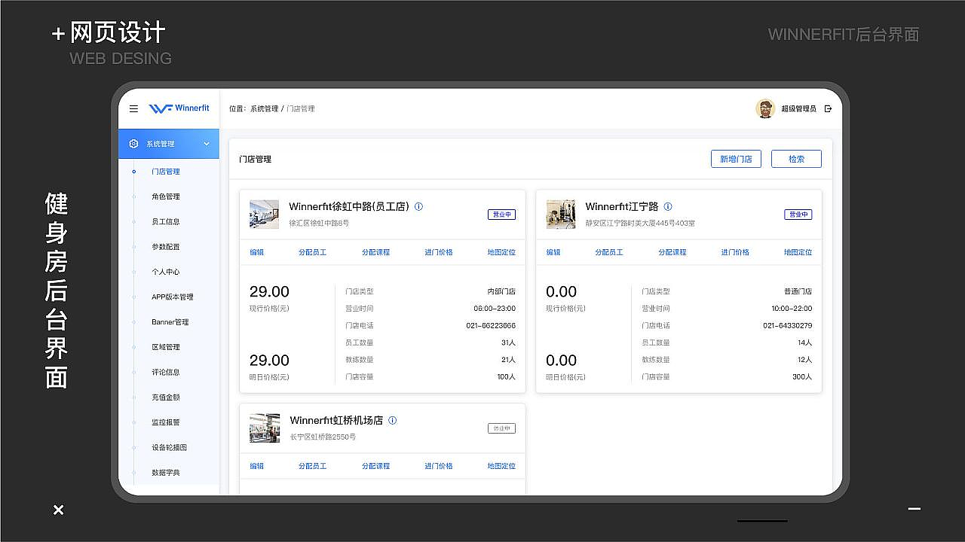This screenshot has width=965, height=542.
Task: Open 个人中心 in the sidebar
Action: tap(166, 272)
